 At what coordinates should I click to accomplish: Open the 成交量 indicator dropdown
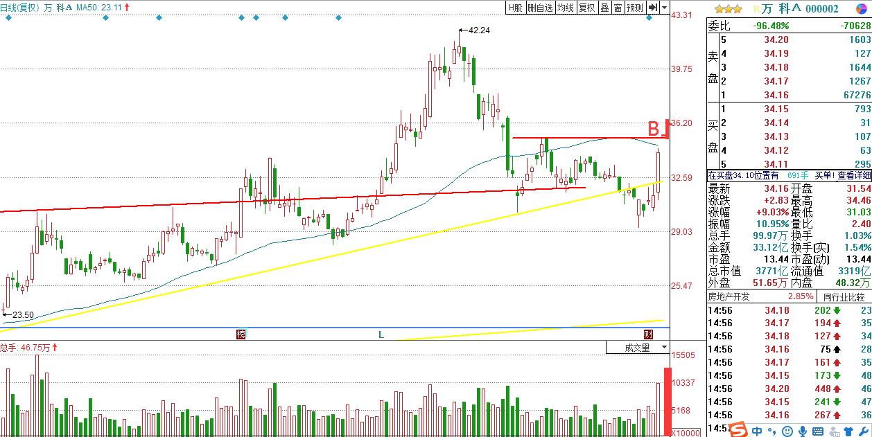point(637,348)
